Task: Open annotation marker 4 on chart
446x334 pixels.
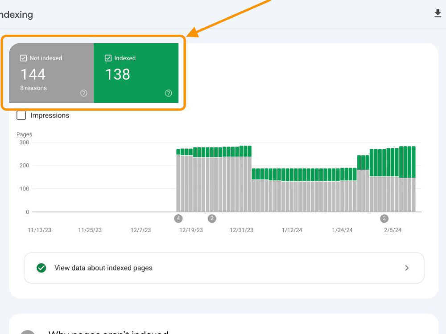Action: [x=178, y=218]
